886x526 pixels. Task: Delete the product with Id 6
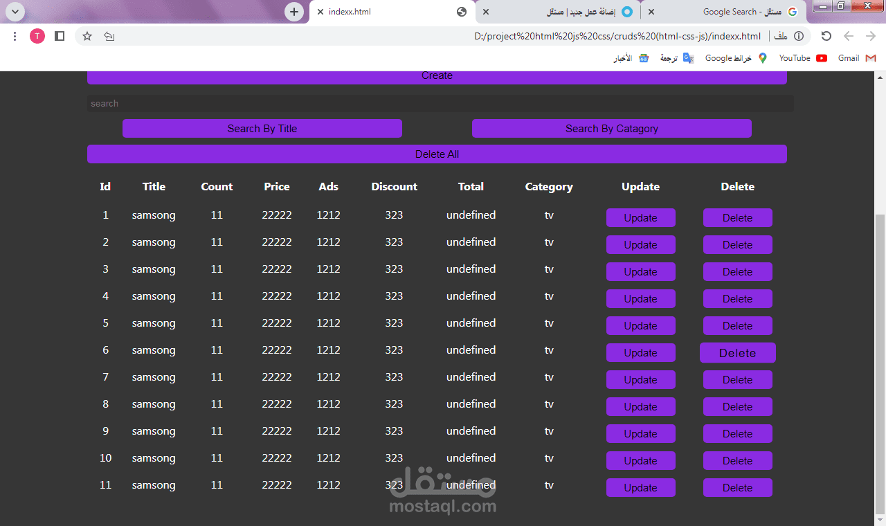(738, 353)
